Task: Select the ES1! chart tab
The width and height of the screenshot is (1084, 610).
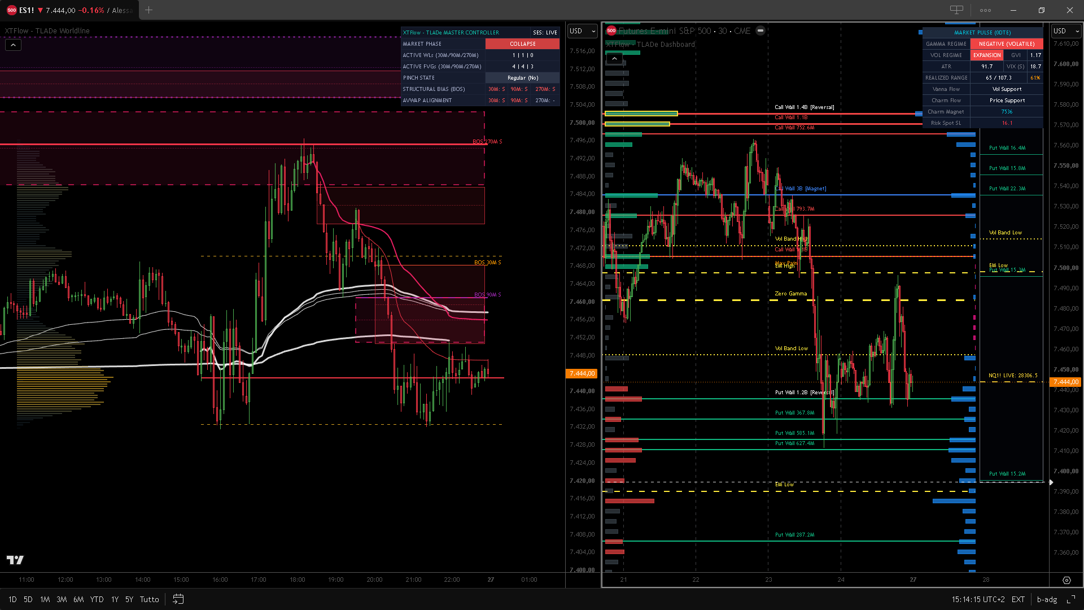Action: coord(69,10)
